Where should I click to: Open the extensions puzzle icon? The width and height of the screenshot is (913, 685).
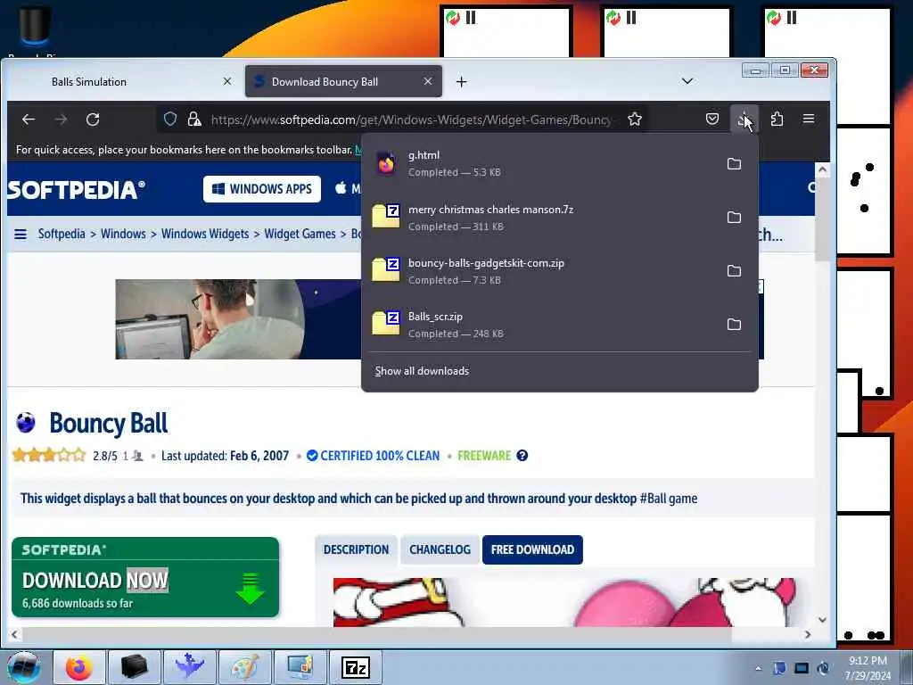coord(777,120)
